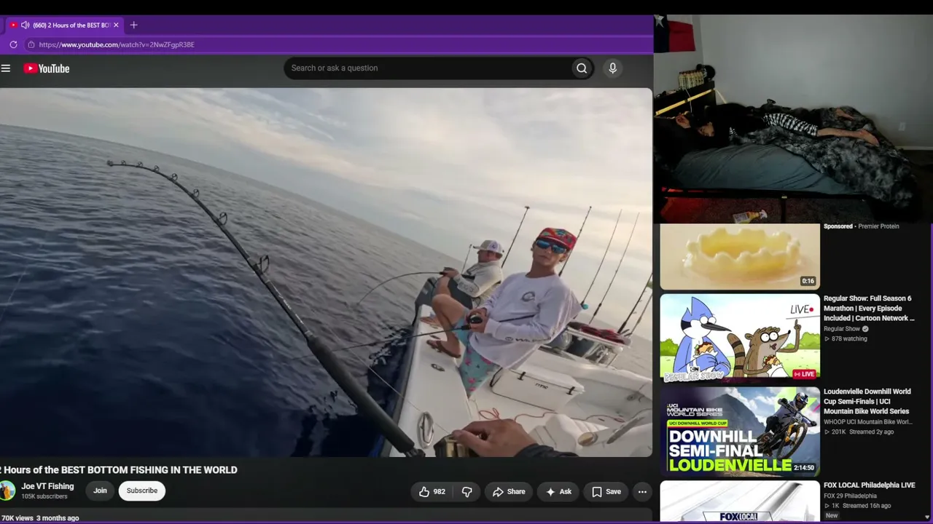Open the Regular Show marathon thumbnail

pyautogui.click(x=740, y=338)
